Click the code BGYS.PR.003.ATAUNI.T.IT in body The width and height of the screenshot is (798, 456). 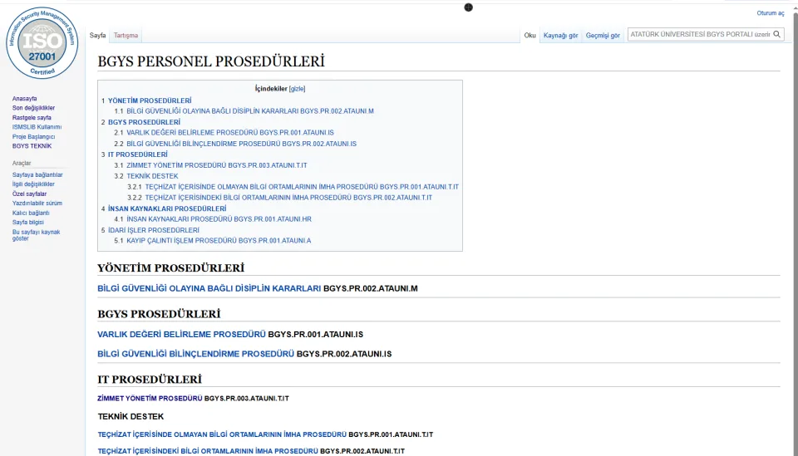(246, 399)
